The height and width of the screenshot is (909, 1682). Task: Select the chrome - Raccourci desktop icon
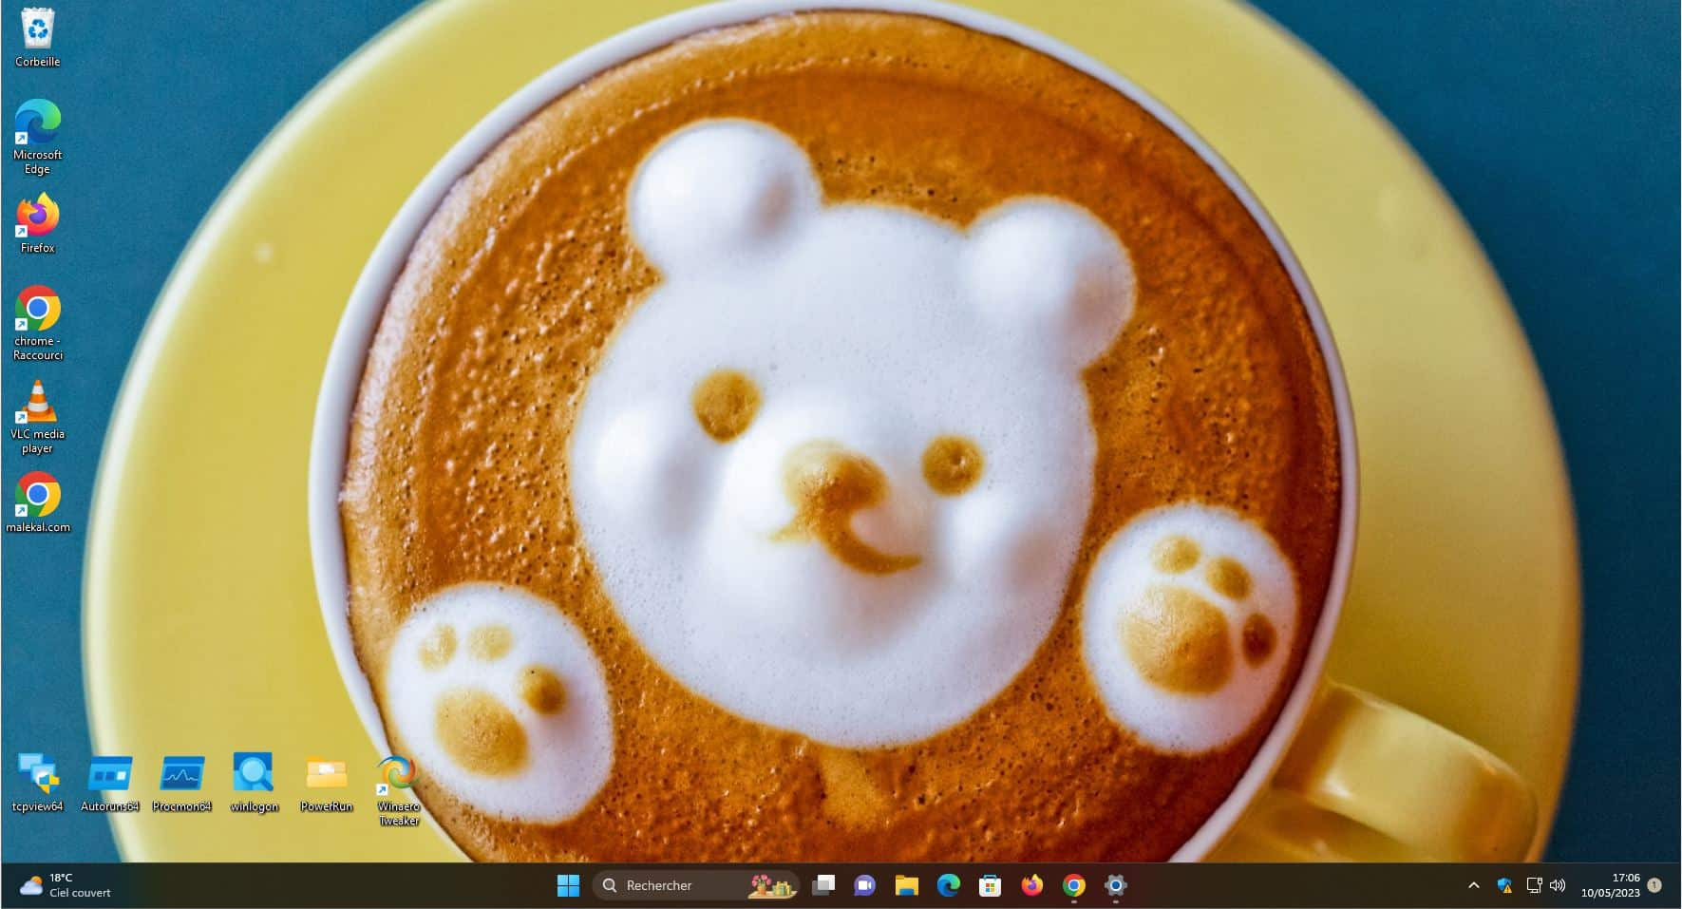(x=38, y=324)
